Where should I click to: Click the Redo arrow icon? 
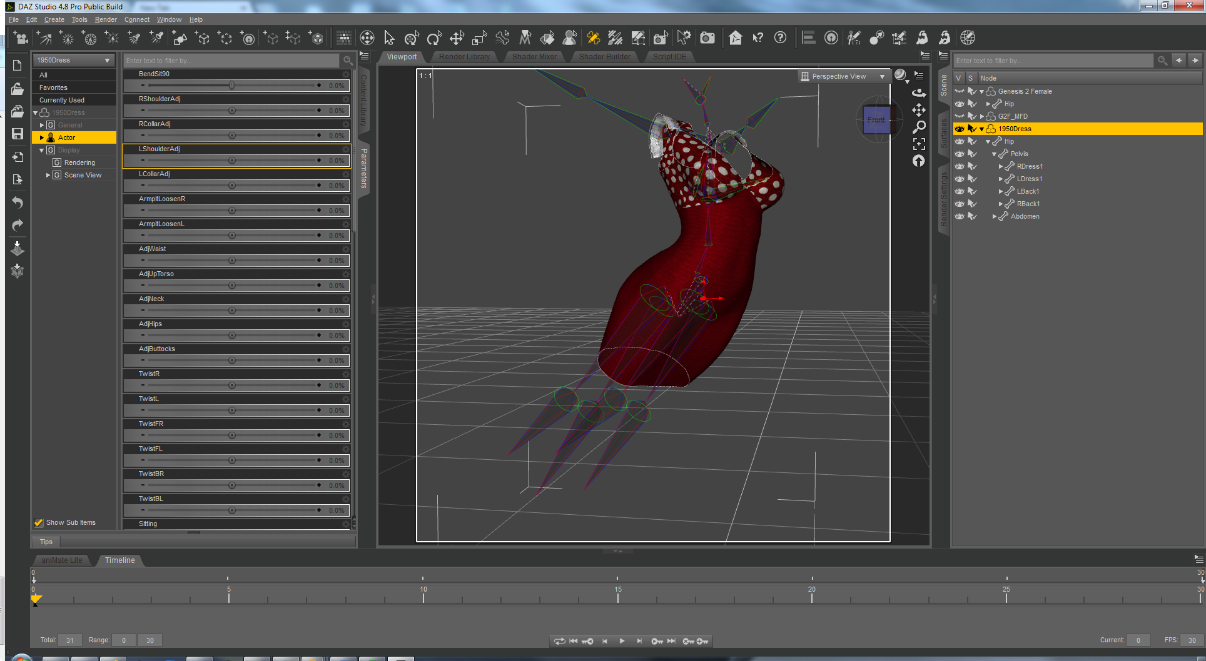coord(18,225)
